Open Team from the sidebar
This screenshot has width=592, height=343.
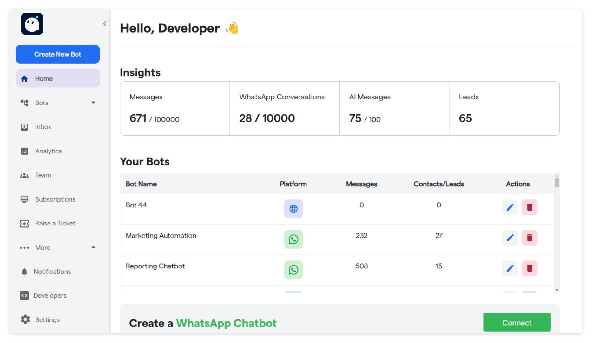[x=43, y=175]
